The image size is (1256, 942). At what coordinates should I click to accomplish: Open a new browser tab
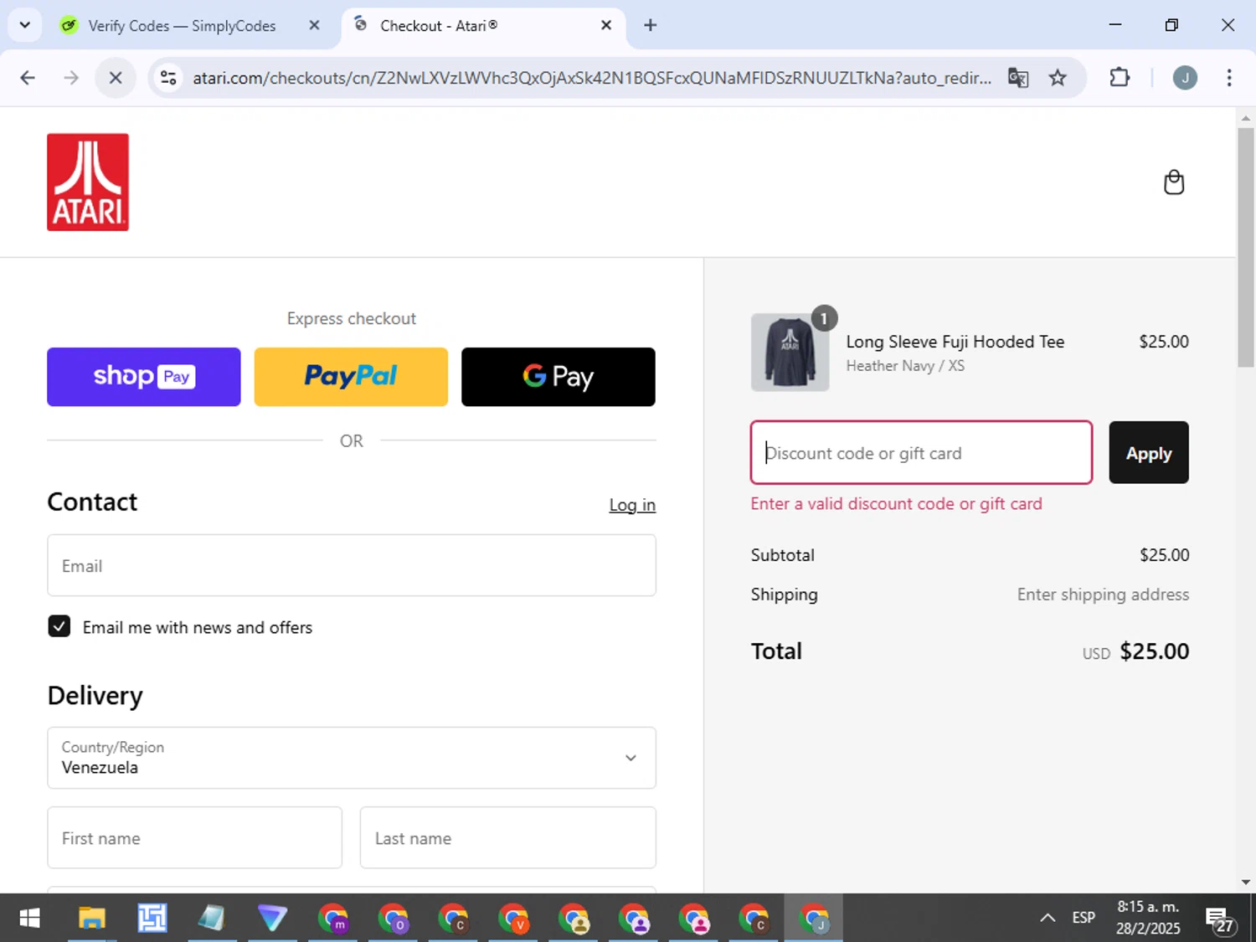(650, 25)
